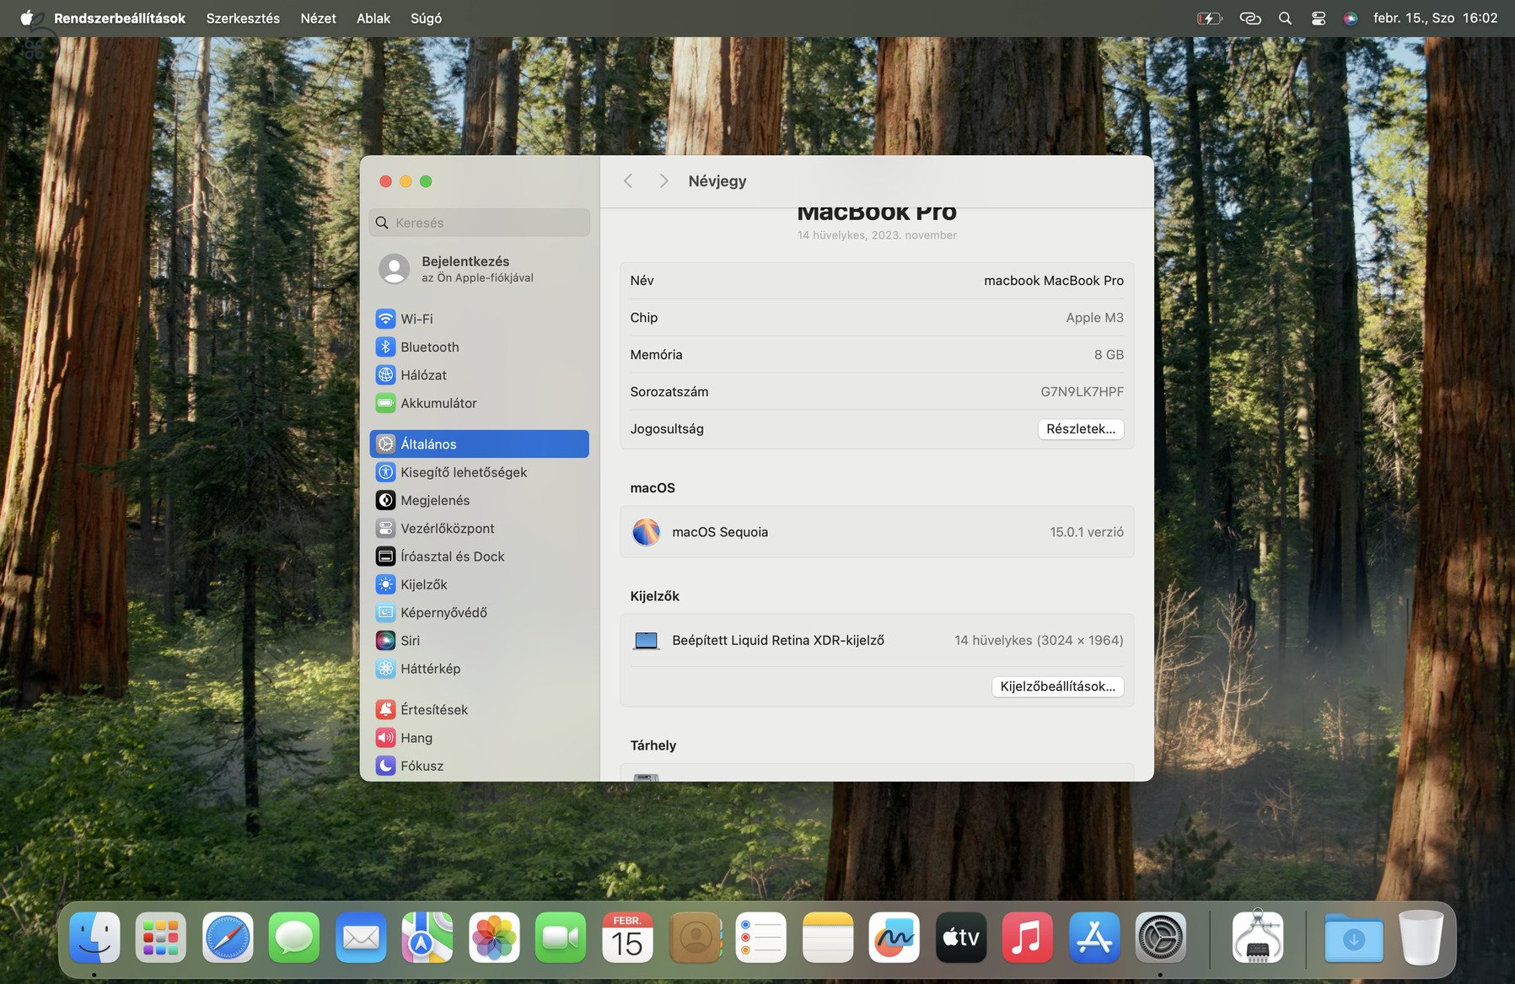Open System Information from the Dock
The image size is (1515, 984).
[x=1258, y=937]
